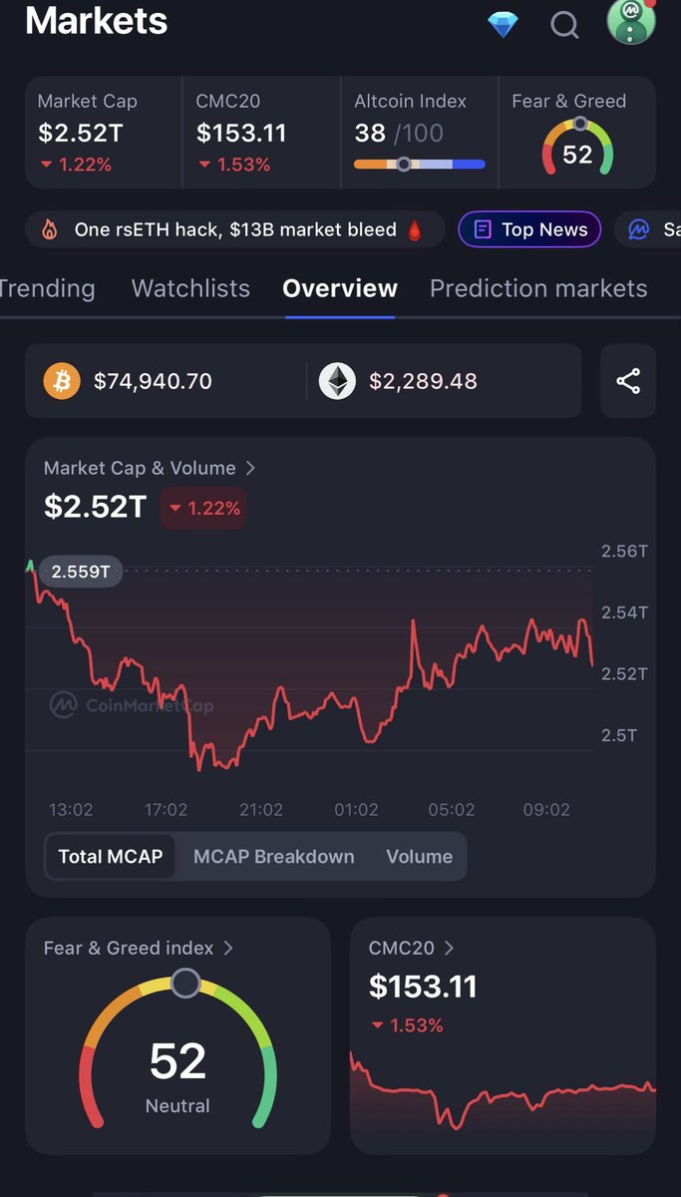681x1197 pixels.
Task: Tap the Ethereum logo icon
Action: tap(337, 381)
